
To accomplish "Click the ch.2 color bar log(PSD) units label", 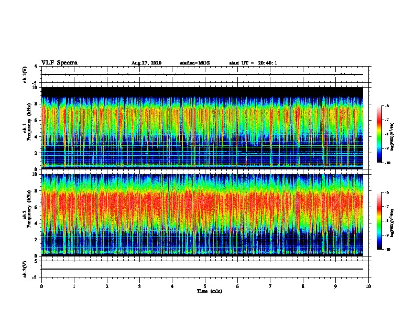I will click(x=392, y=223).
